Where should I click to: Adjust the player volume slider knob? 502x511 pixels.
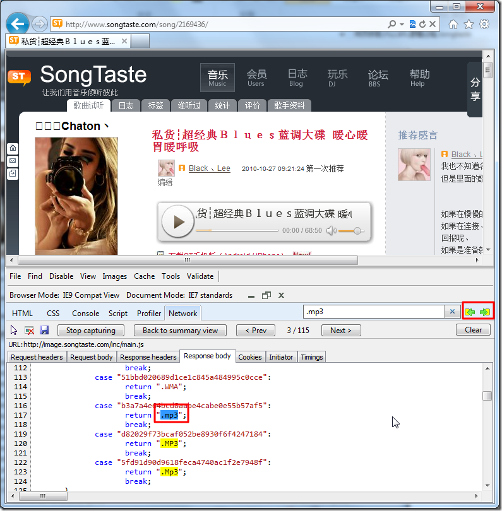coord(357,231)
